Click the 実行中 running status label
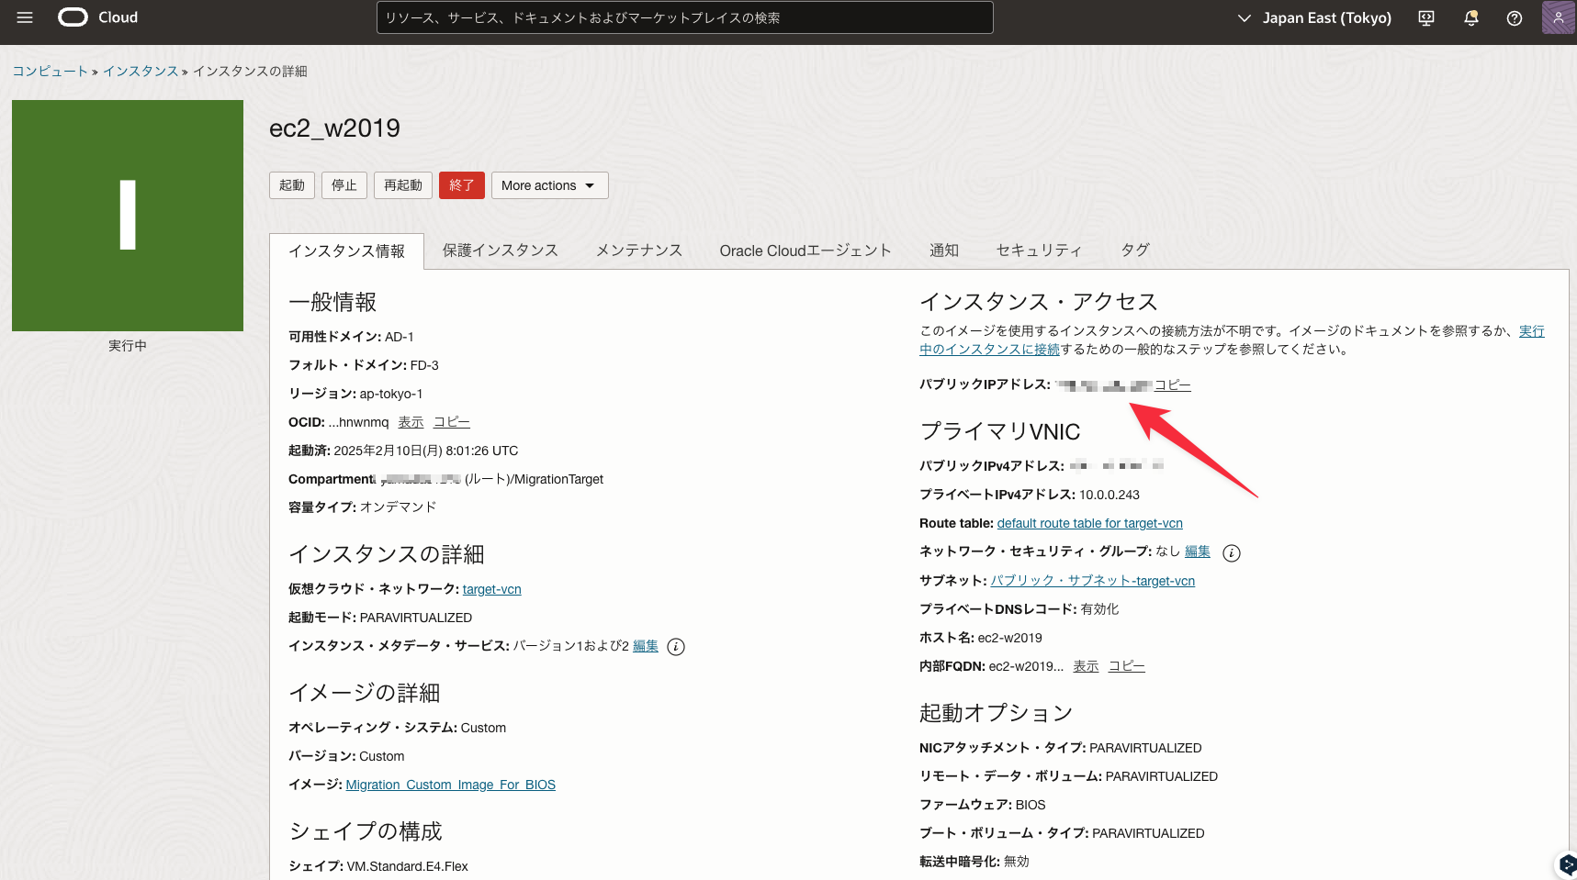This screenshot has width=1577, height=880. (x=128, y=346)
